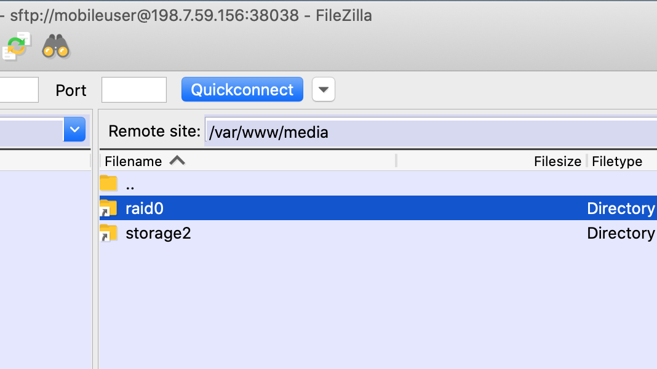The image size is (657, 369).
Task: Click the storage2 folder shortcut icon
Action: pyautogui.click(x=108, y=233)
